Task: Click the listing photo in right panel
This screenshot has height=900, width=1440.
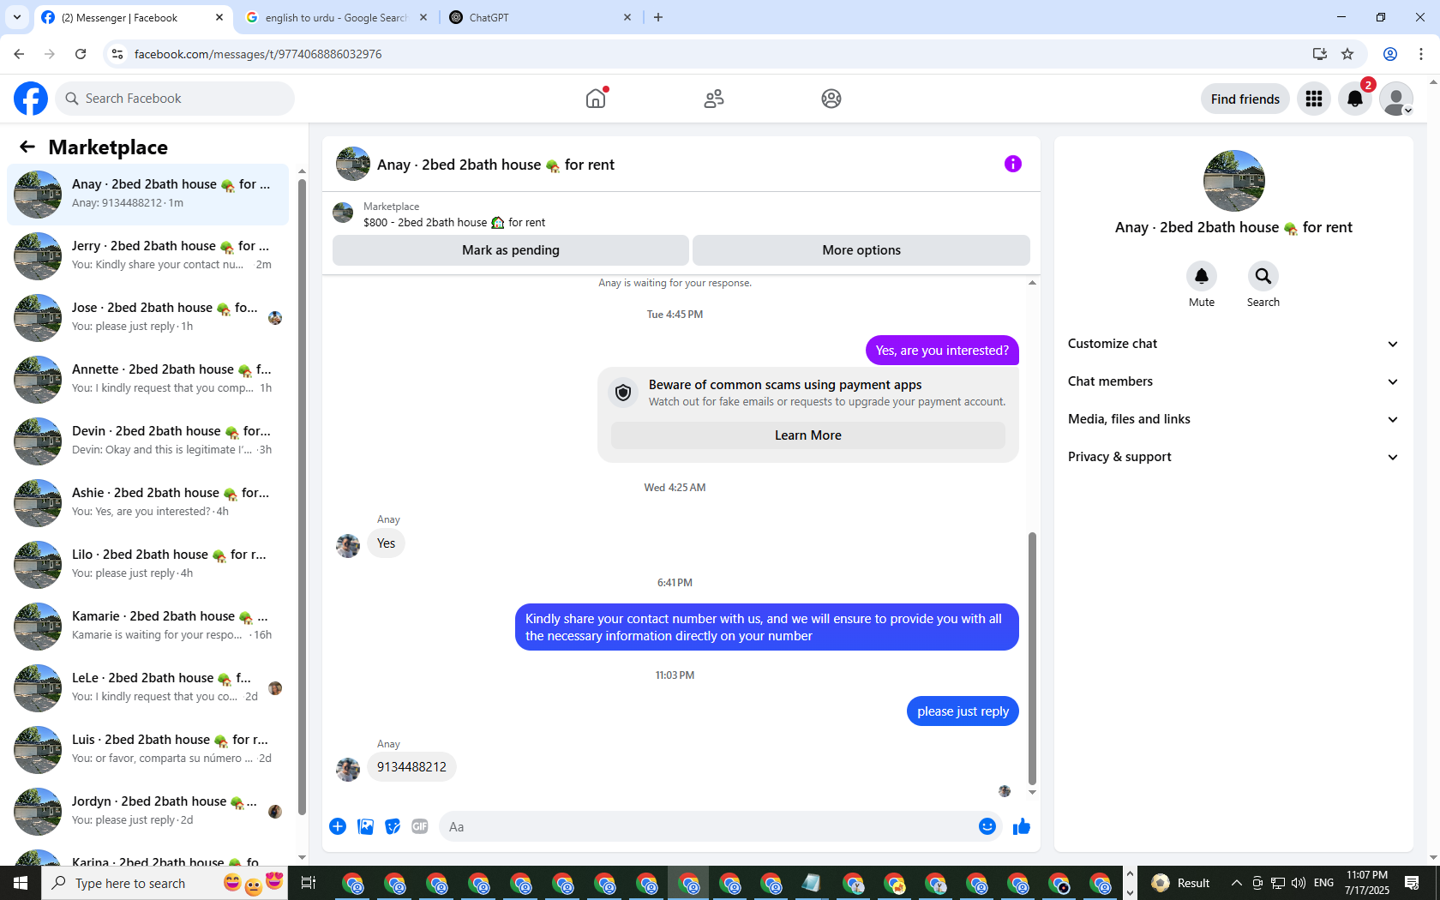Action: coord(1234,181)
